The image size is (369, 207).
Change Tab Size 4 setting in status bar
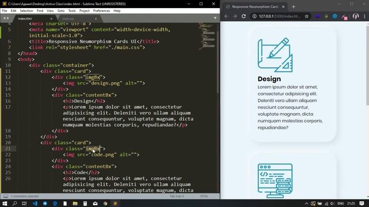click(177, 196)
